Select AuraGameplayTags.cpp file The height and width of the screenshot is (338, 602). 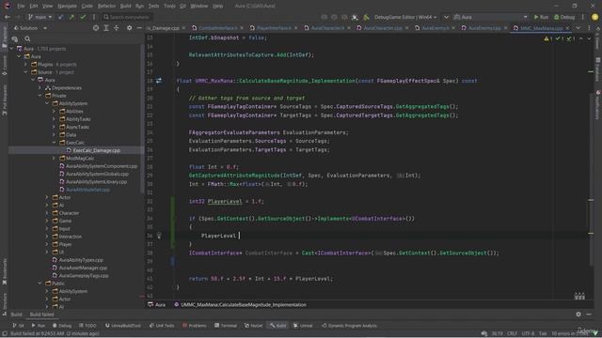[x=84, y=275]
